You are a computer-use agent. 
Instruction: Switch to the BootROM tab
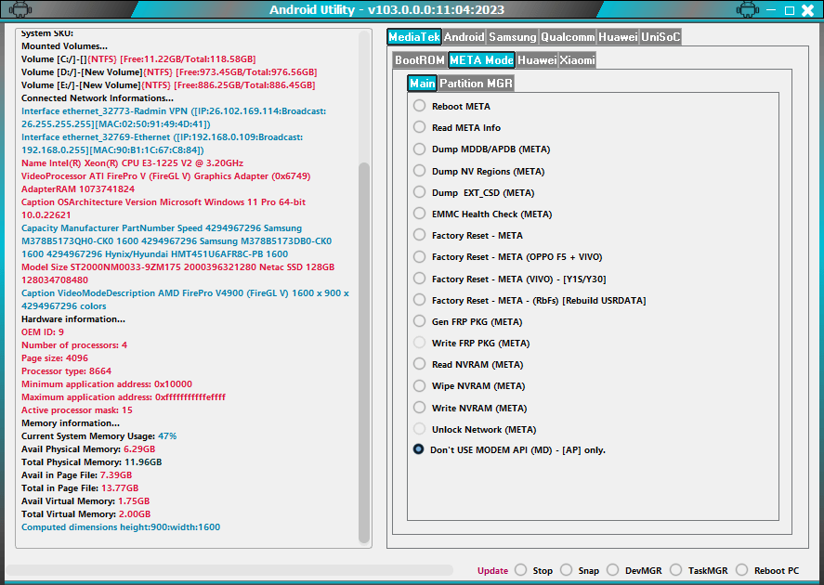[420, 59]
